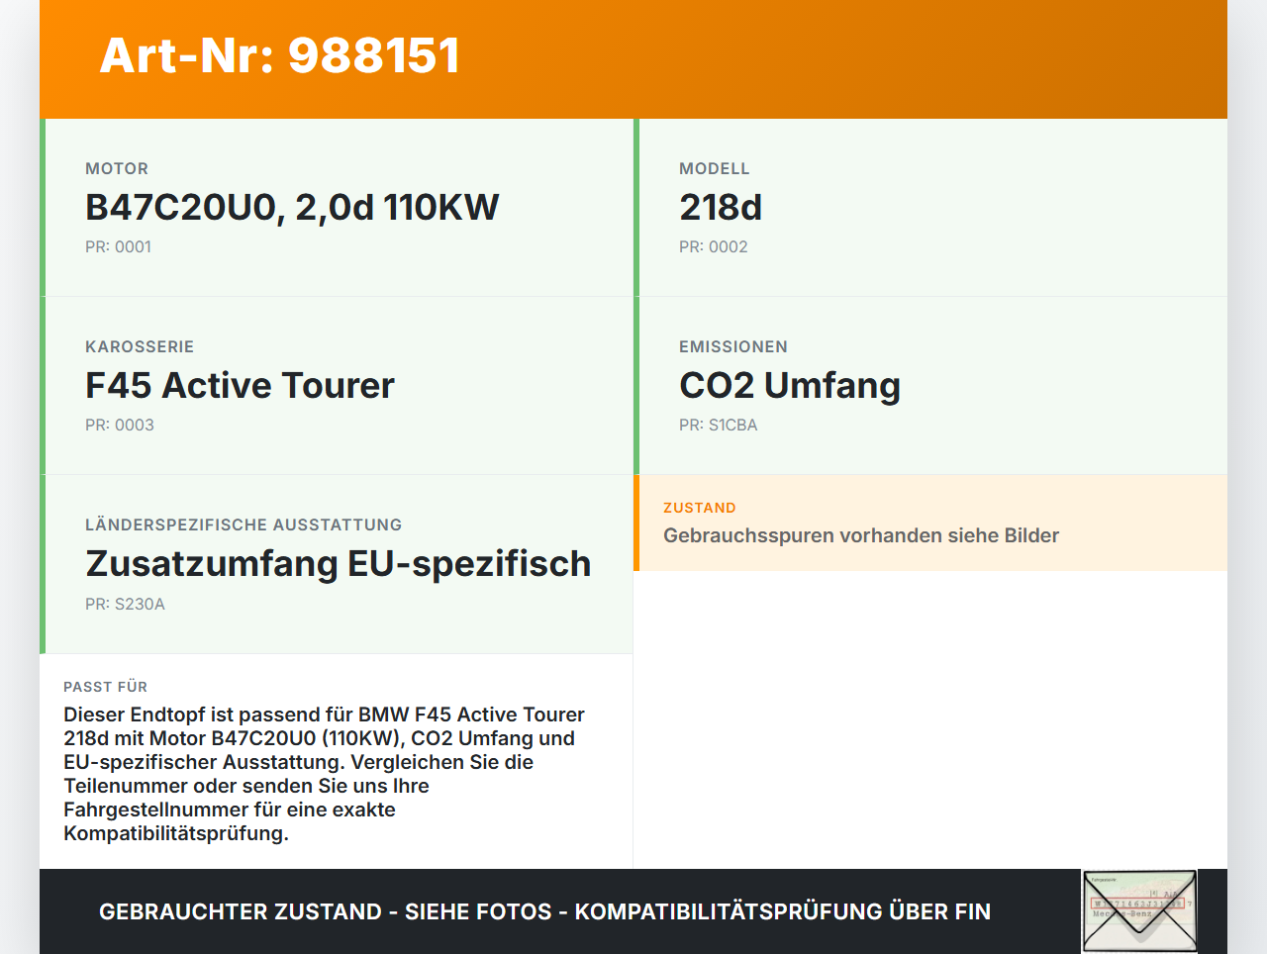Image resolution: width=1267 pixels, height=954 pixels.
Task: Select the '218d' model value
Action: point(721,208)
